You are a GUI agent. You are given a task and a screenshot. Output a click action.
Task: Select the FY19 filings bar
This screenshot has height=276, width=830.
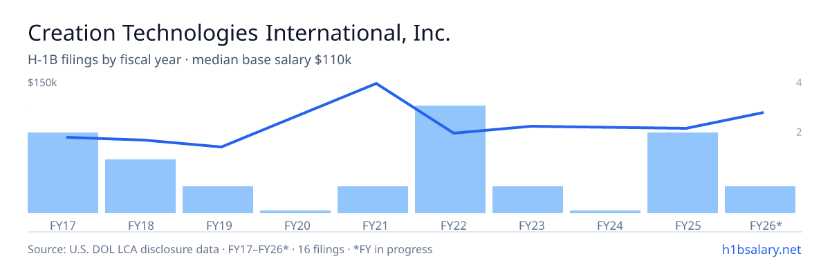(218, 199)
